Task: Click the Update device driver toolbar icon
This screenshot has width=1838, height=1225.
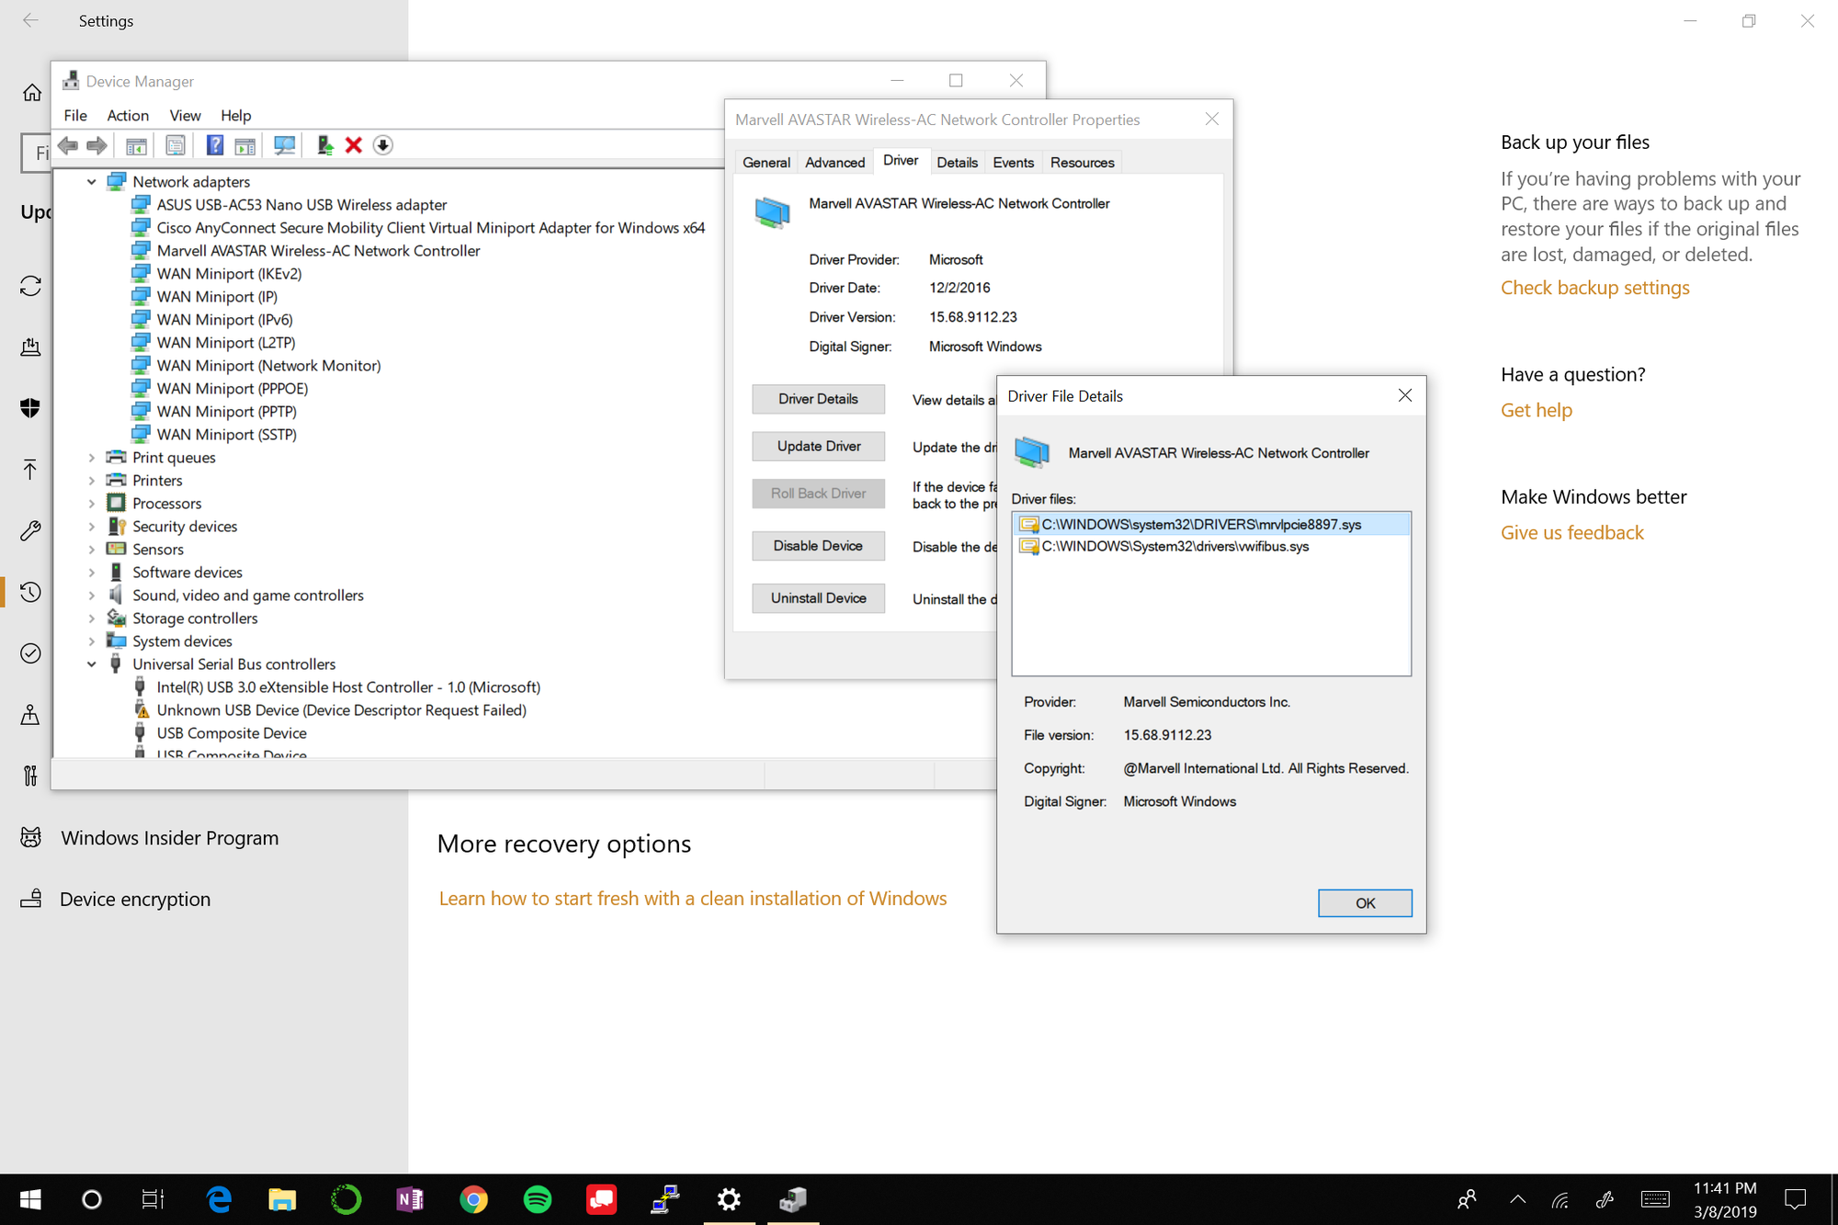Action: 324,145
